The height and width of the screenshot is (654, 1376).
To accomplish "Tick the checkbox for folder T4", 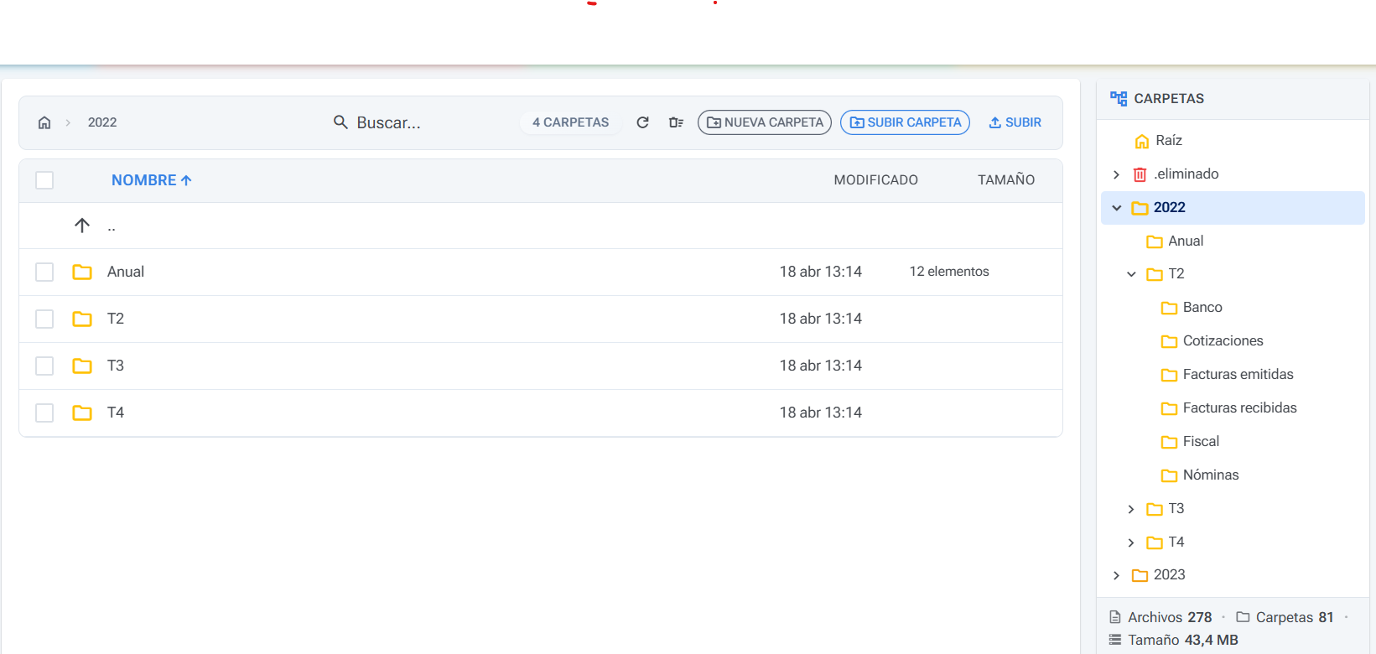I will point(44,413).
